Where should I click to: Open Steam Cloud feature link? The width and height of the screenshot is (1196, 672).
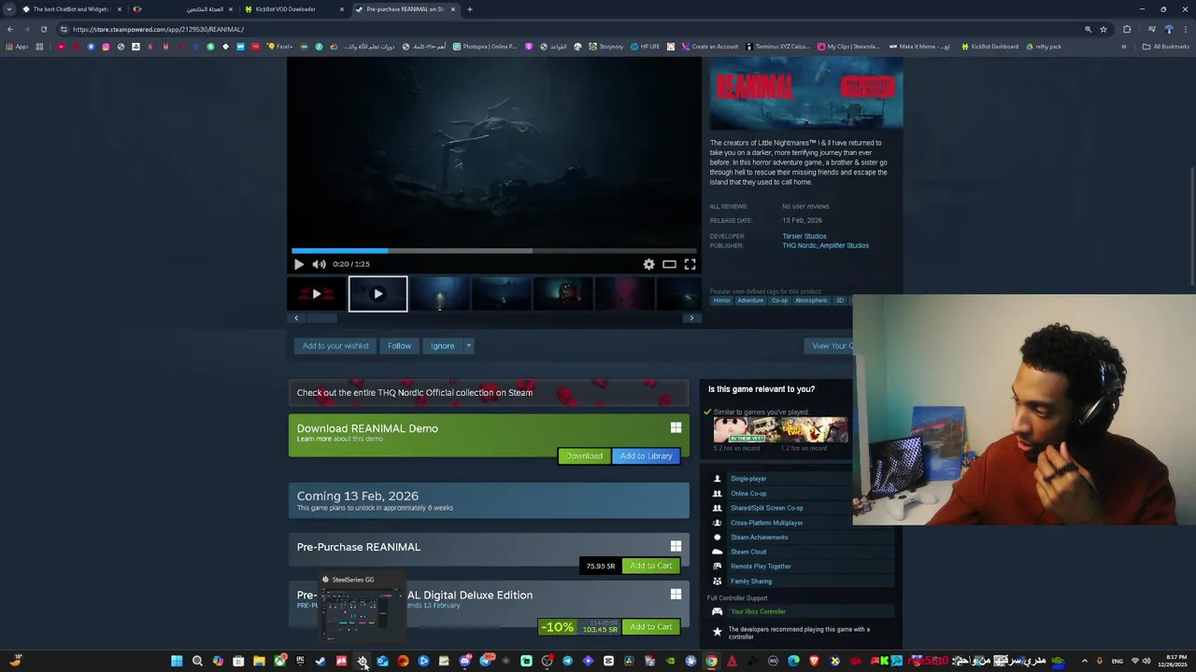(748, 552)
